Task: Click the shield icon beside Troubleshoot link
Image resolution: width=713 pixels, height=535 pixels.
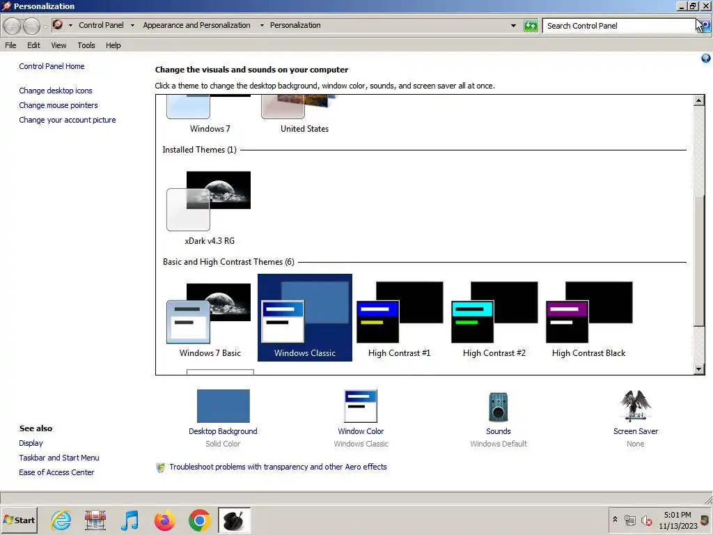Action: (161, 467)
